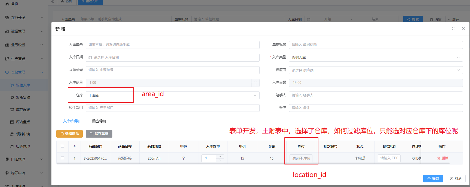
Task: Click the 请输入 EPC field in row 1
Action: 389,158
